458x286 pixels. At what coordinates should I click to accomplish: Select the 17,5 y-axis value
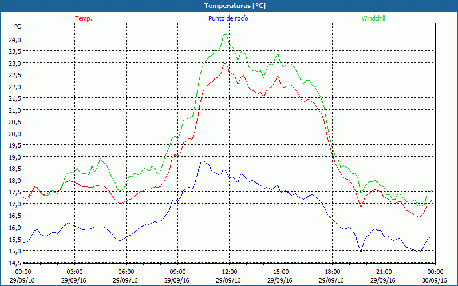coord(14,192)
